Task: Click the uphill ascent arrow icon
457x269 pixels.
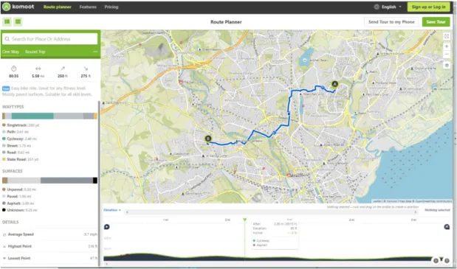Action: pyautogui.click(x=63, y=69)
